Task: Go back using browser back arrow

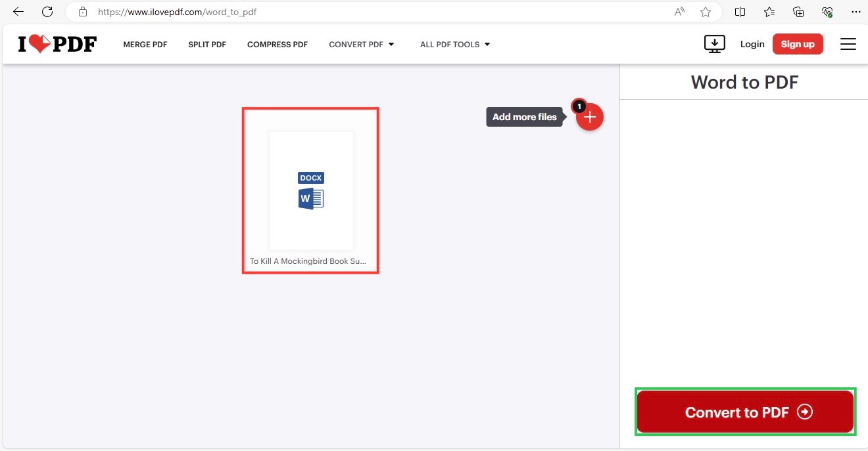Action: coord(18,12)
